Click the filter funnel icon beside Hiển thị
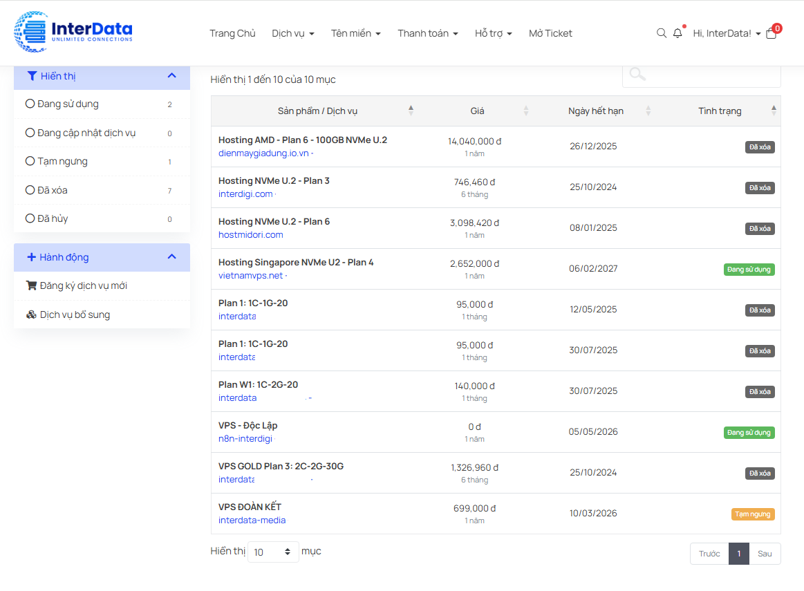The image size is (804, 591). pyautogui.click(x=32, y=76)
